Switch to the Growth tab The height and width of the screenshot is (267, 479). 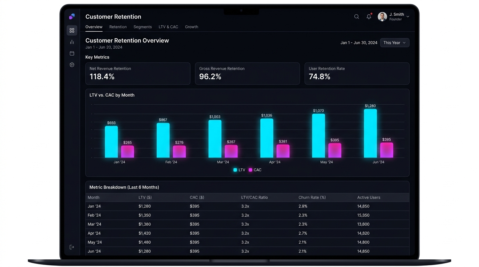coord(191,27)
